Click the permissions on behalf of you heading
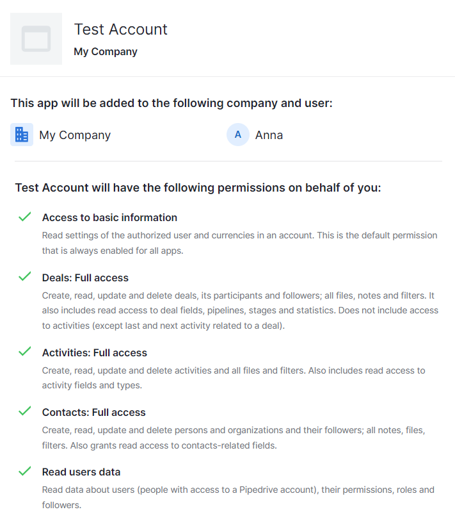The height and width of the screenshot is (521, 455). [x=198, y=188]
